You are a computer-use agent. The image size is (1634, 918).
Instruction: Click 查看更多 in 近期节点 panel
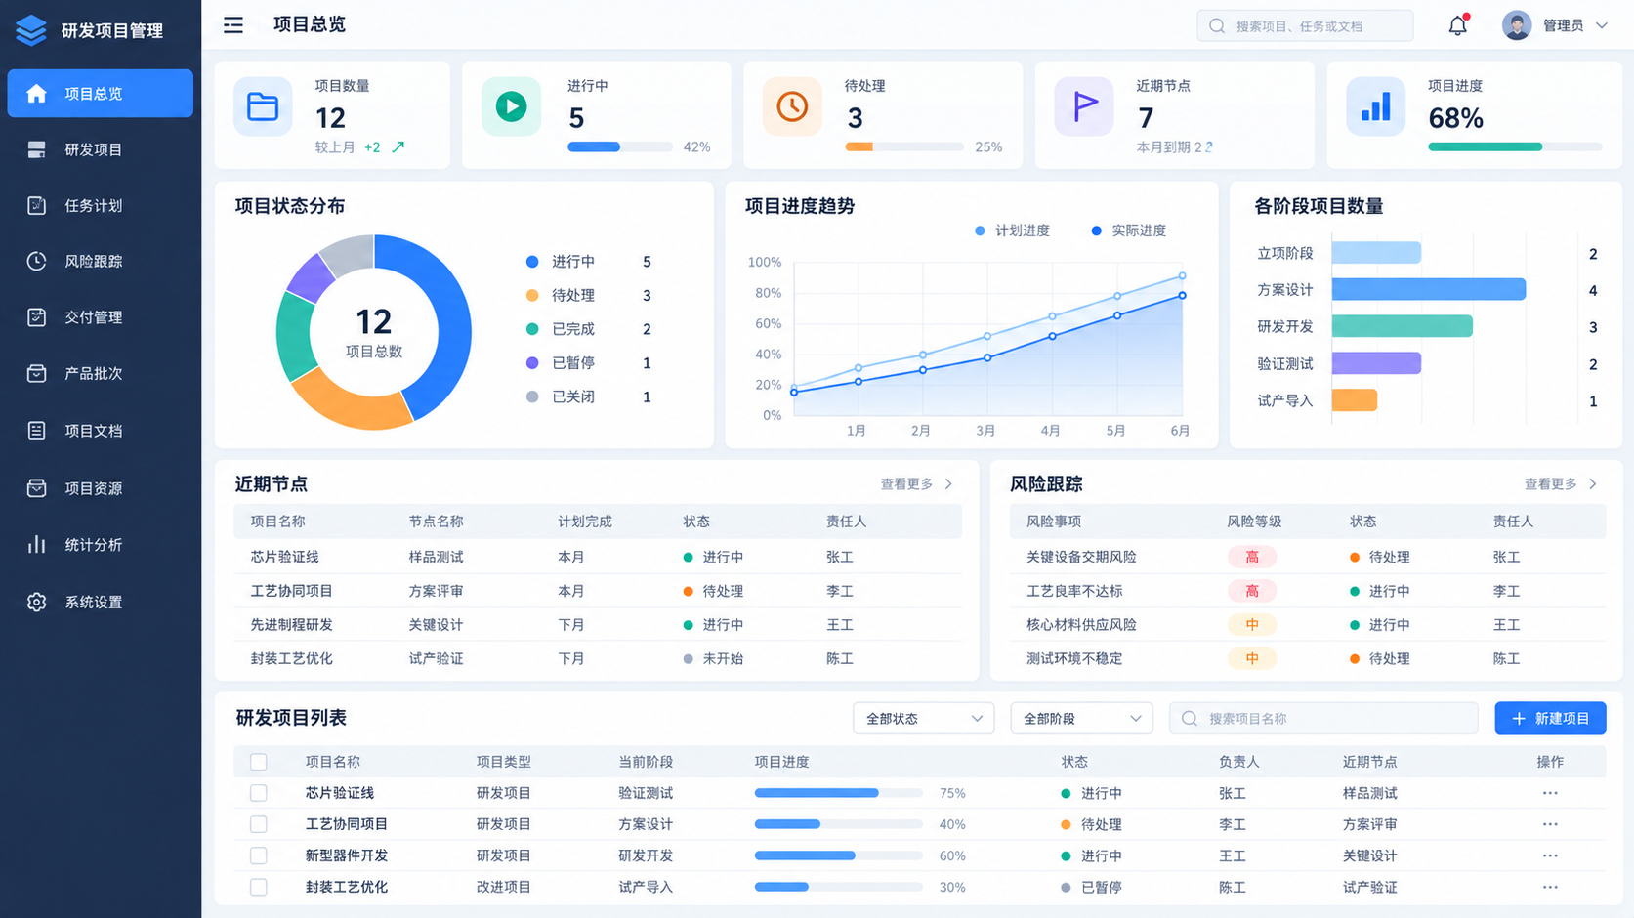point(916,483)
